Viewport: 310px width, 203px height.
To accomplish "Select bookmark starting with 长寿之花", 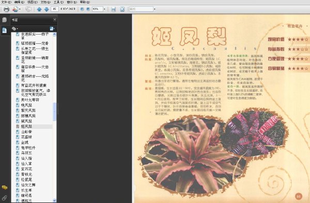I will pyautogui.click(x=35, y=50).
